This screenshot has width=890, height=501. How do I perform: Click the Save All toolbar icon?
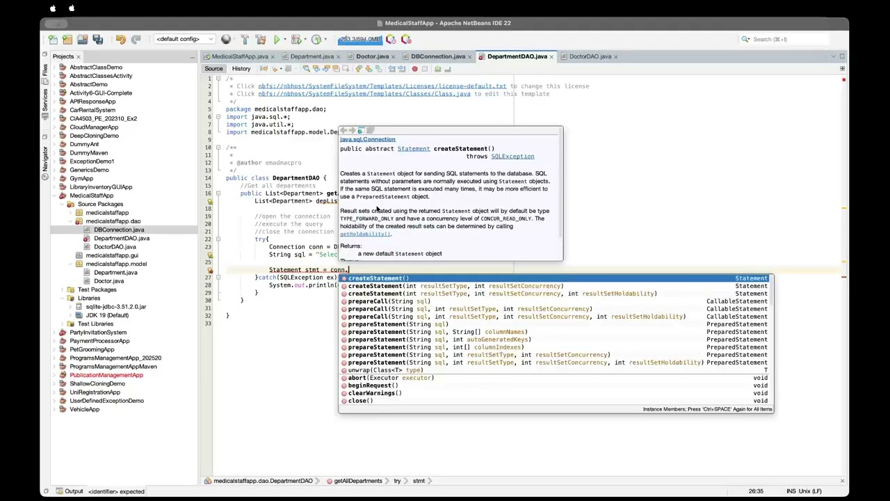(x=98, y=40)
